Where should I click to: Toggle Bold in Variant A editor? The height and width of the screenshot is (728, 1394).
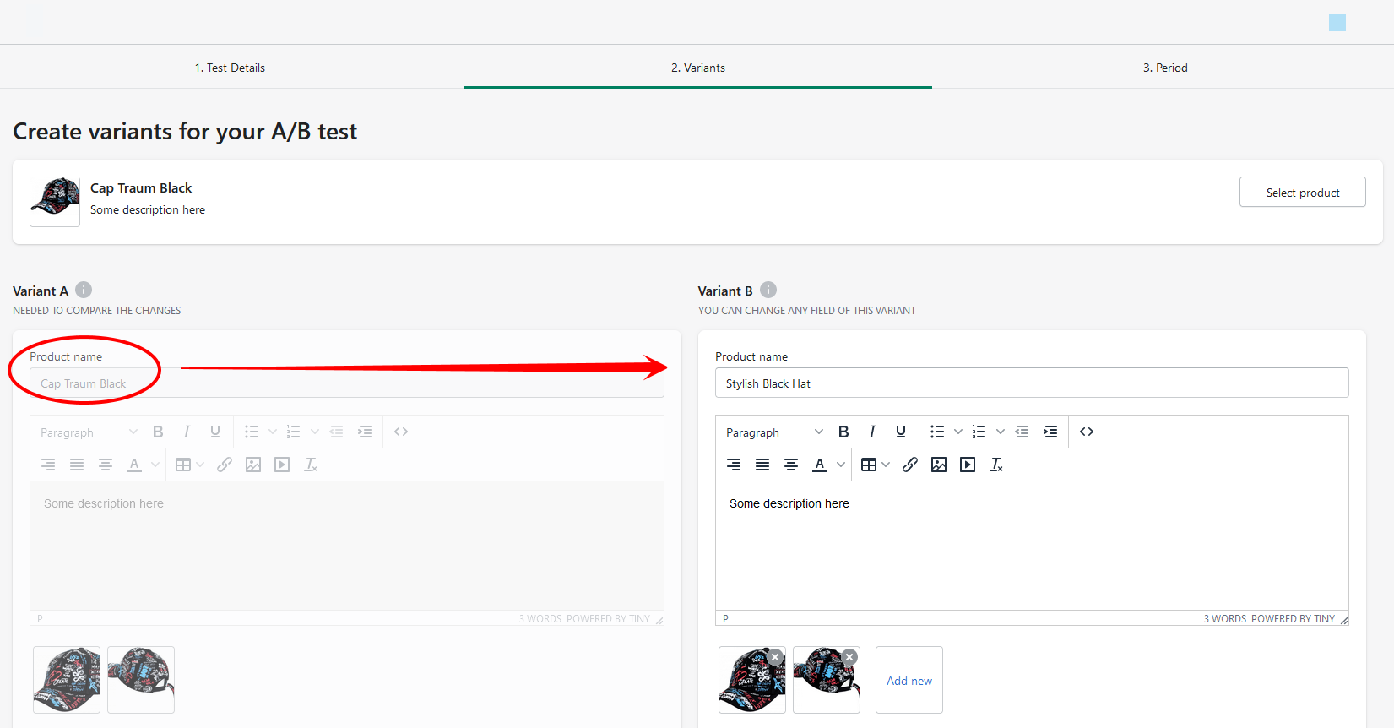click(158, 432)
